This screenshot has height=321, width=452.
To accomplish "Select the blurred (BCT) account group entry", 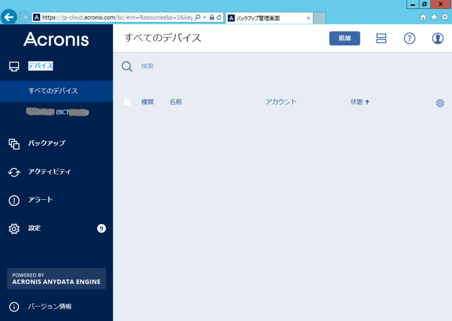I will point(58,112).
